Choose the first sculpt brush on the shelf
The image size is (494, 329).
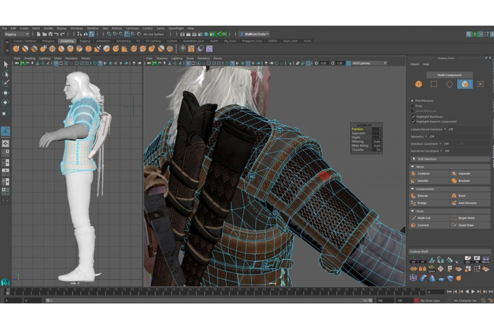pos(16,49)
